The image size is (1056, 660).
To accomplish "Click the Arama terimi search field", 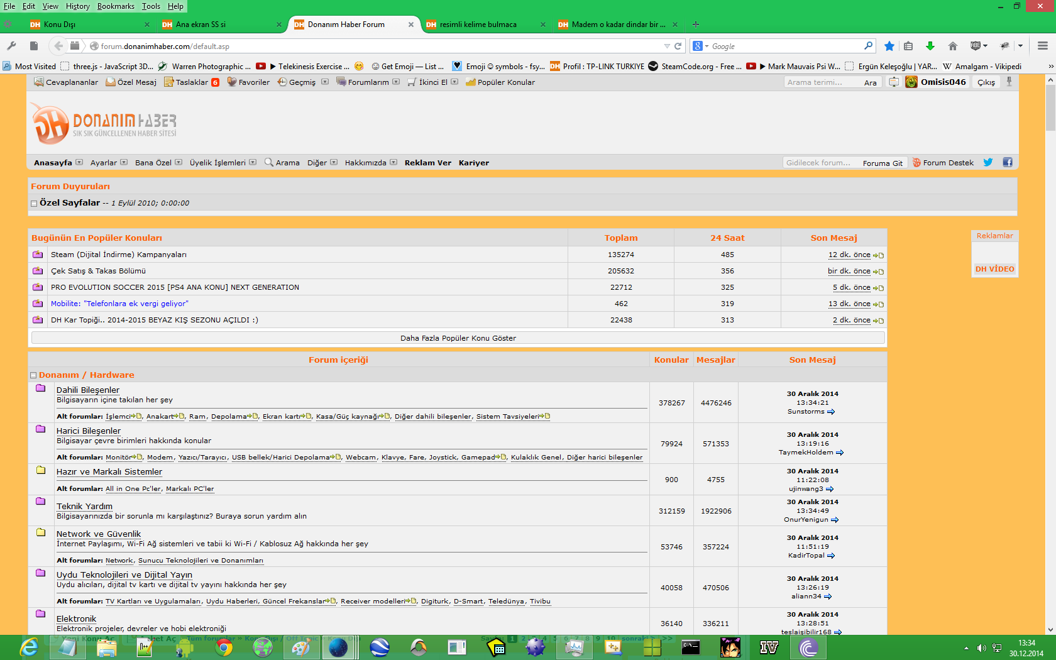I will point(822,82).
